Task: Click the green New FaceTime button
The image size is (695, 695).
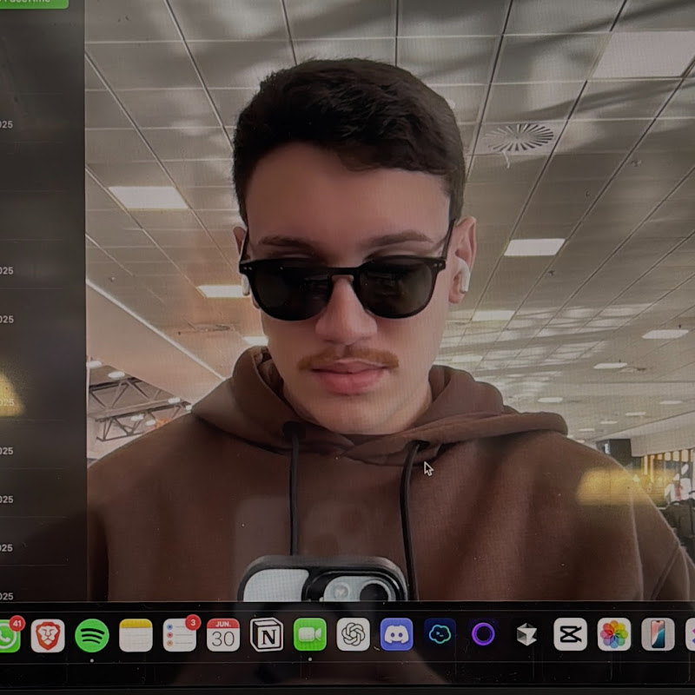Action: tap(33, 3)
